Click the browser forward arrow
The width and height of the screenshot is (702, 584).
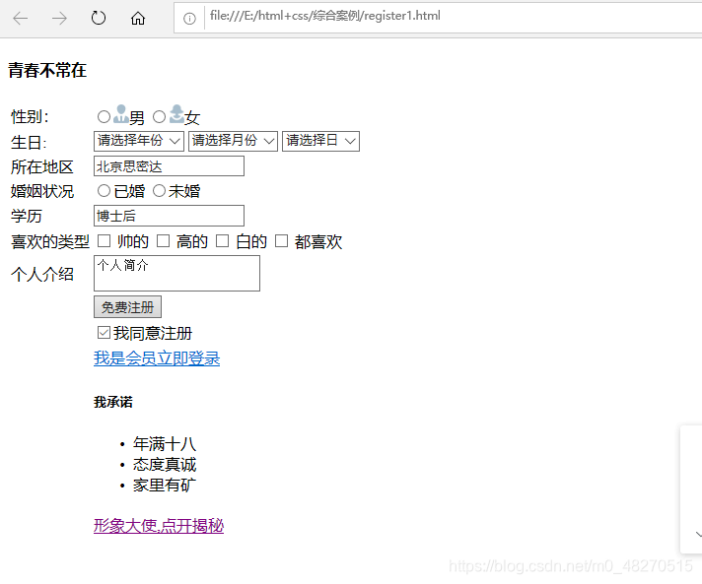pos(59,19)
